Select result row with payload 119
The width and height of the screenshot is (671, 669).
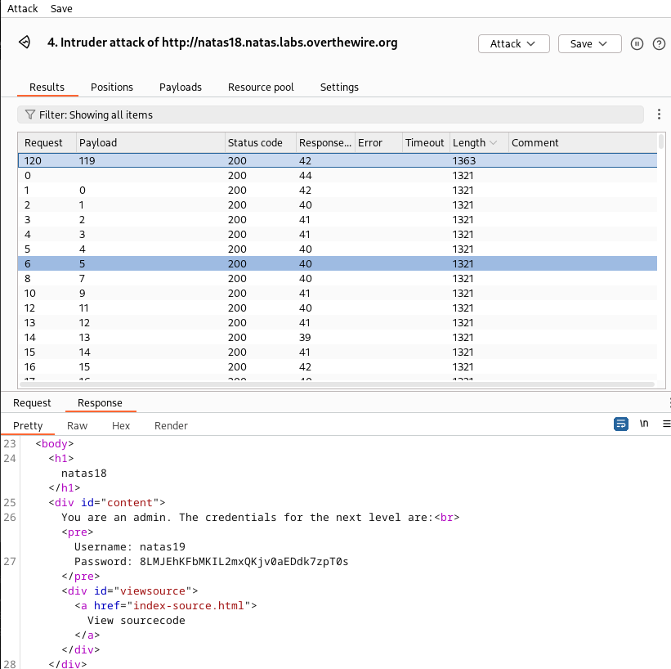(338, 160)
